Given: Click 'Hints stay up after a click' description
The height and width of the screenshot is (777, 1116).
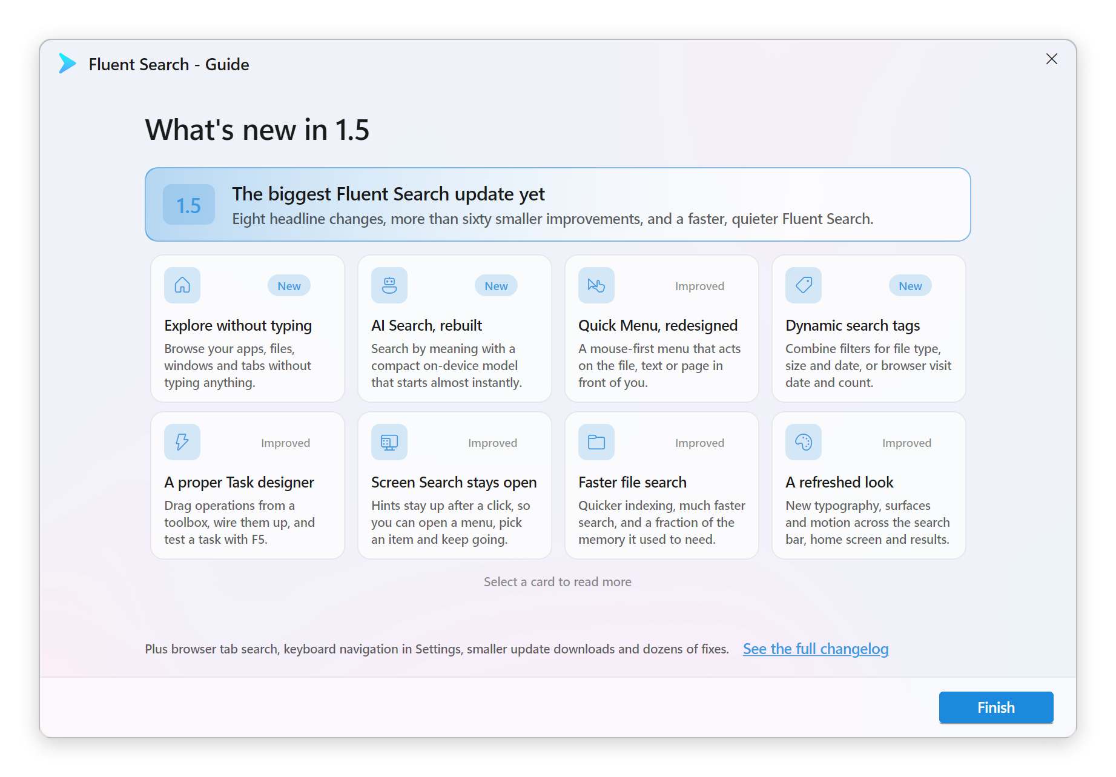Looking at the screenshot, I should [x=451, y=523].
